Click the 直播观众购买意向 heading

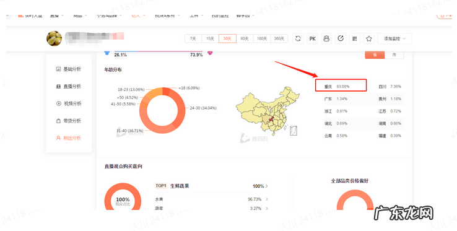pyautogui.click(x=123, y=166)
